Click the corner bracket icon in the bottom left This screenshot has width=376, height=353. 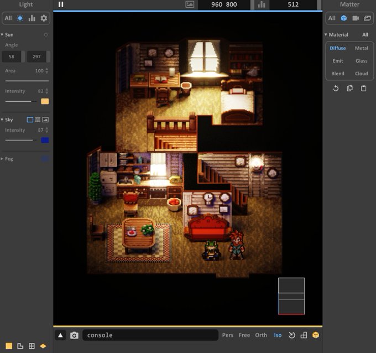point(20,346)
